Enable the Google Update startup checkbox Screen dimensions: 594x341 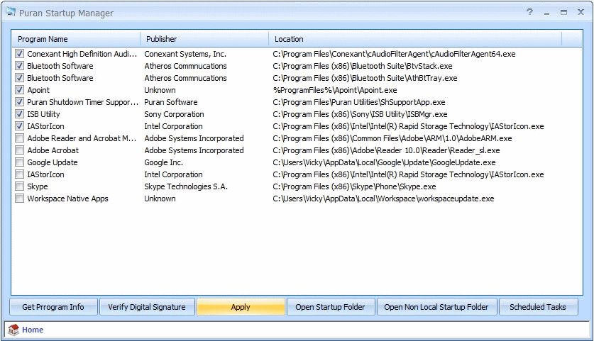pos(20,162)
